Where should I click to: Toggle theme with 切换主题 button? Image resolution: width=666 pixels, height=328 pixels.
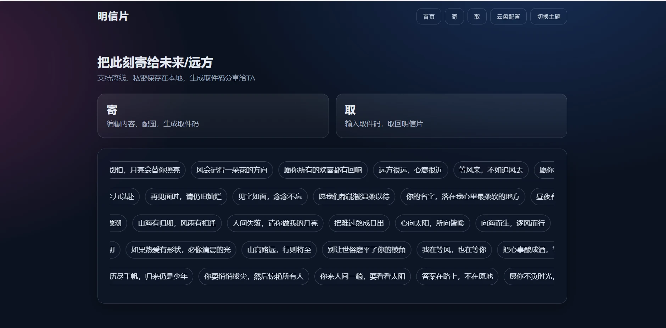tap(548, 17)
